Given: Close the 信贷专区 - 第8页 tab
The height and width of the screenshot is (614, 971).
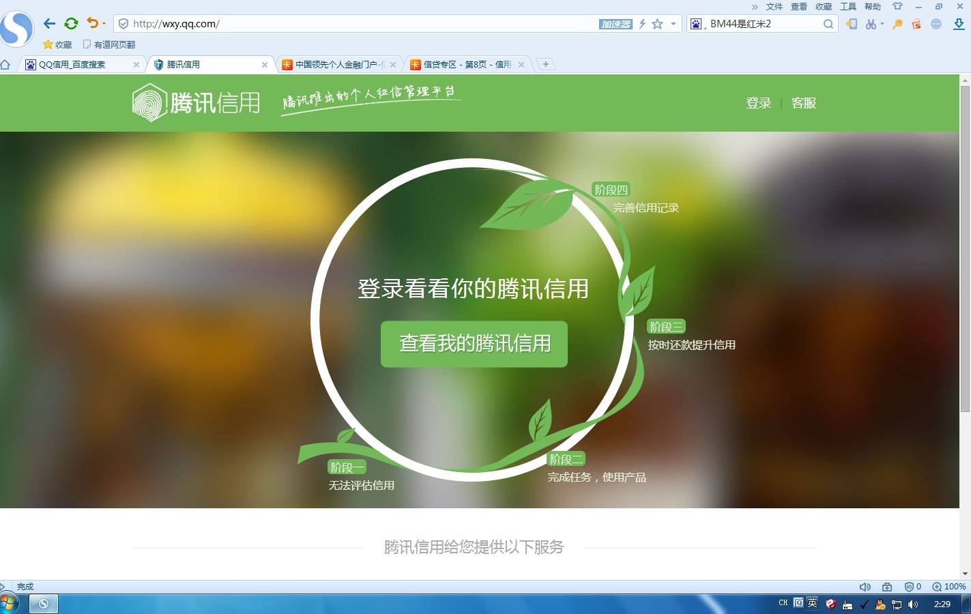Looking at the screenshot, I should (x=521, y=65).
